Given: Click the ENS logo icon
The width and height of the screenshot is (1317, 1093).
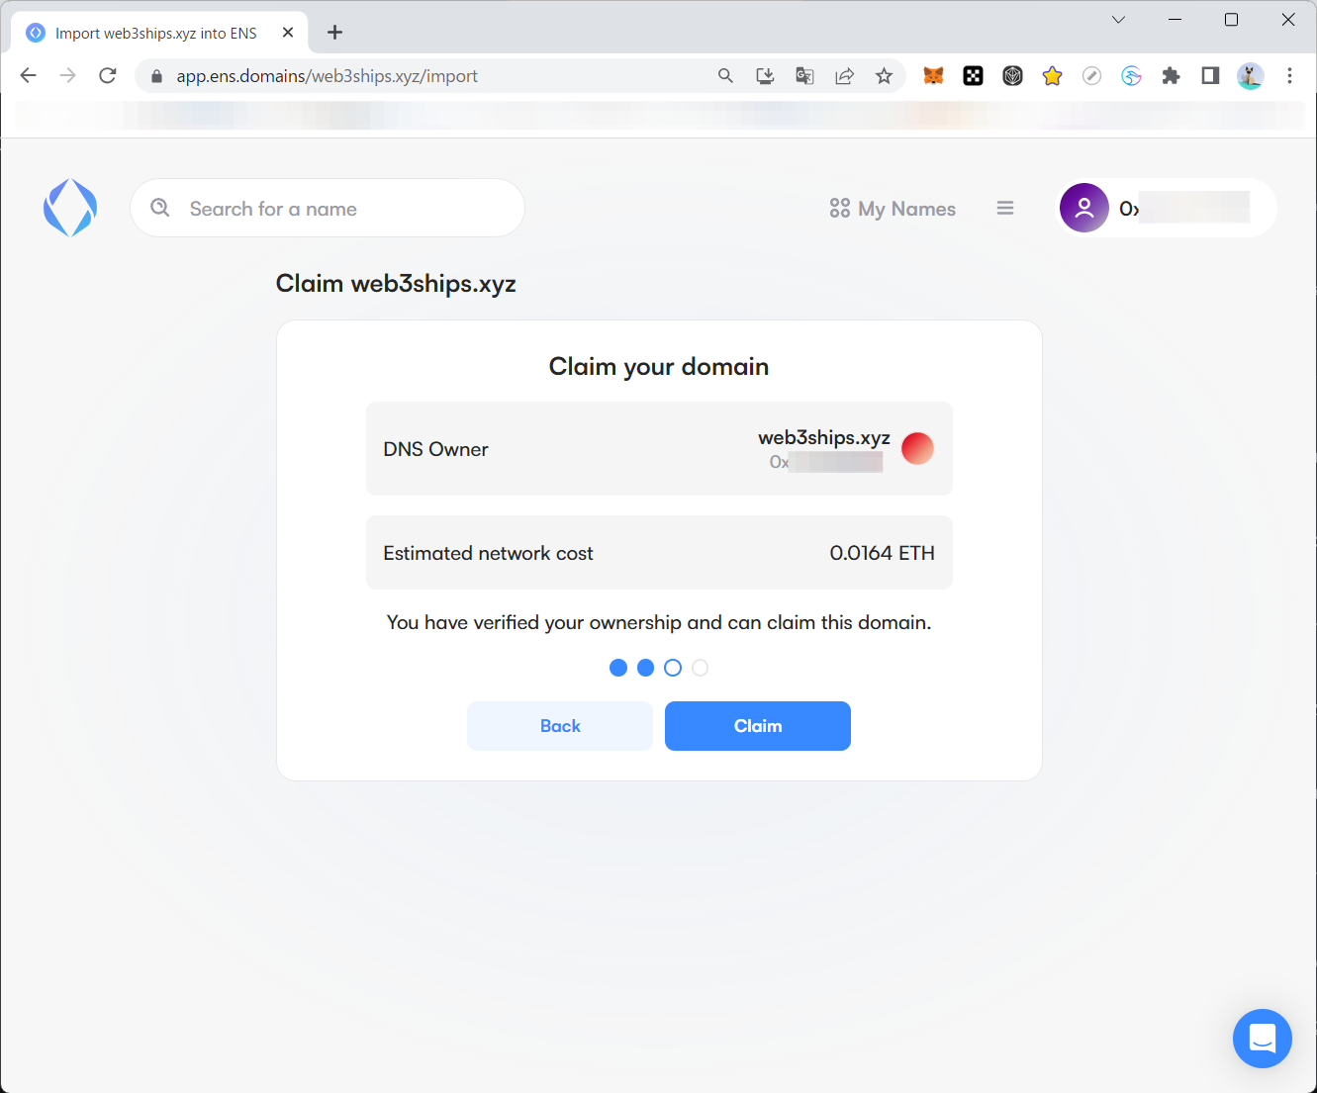Looking at the screenshot, I should pos(70,208).
